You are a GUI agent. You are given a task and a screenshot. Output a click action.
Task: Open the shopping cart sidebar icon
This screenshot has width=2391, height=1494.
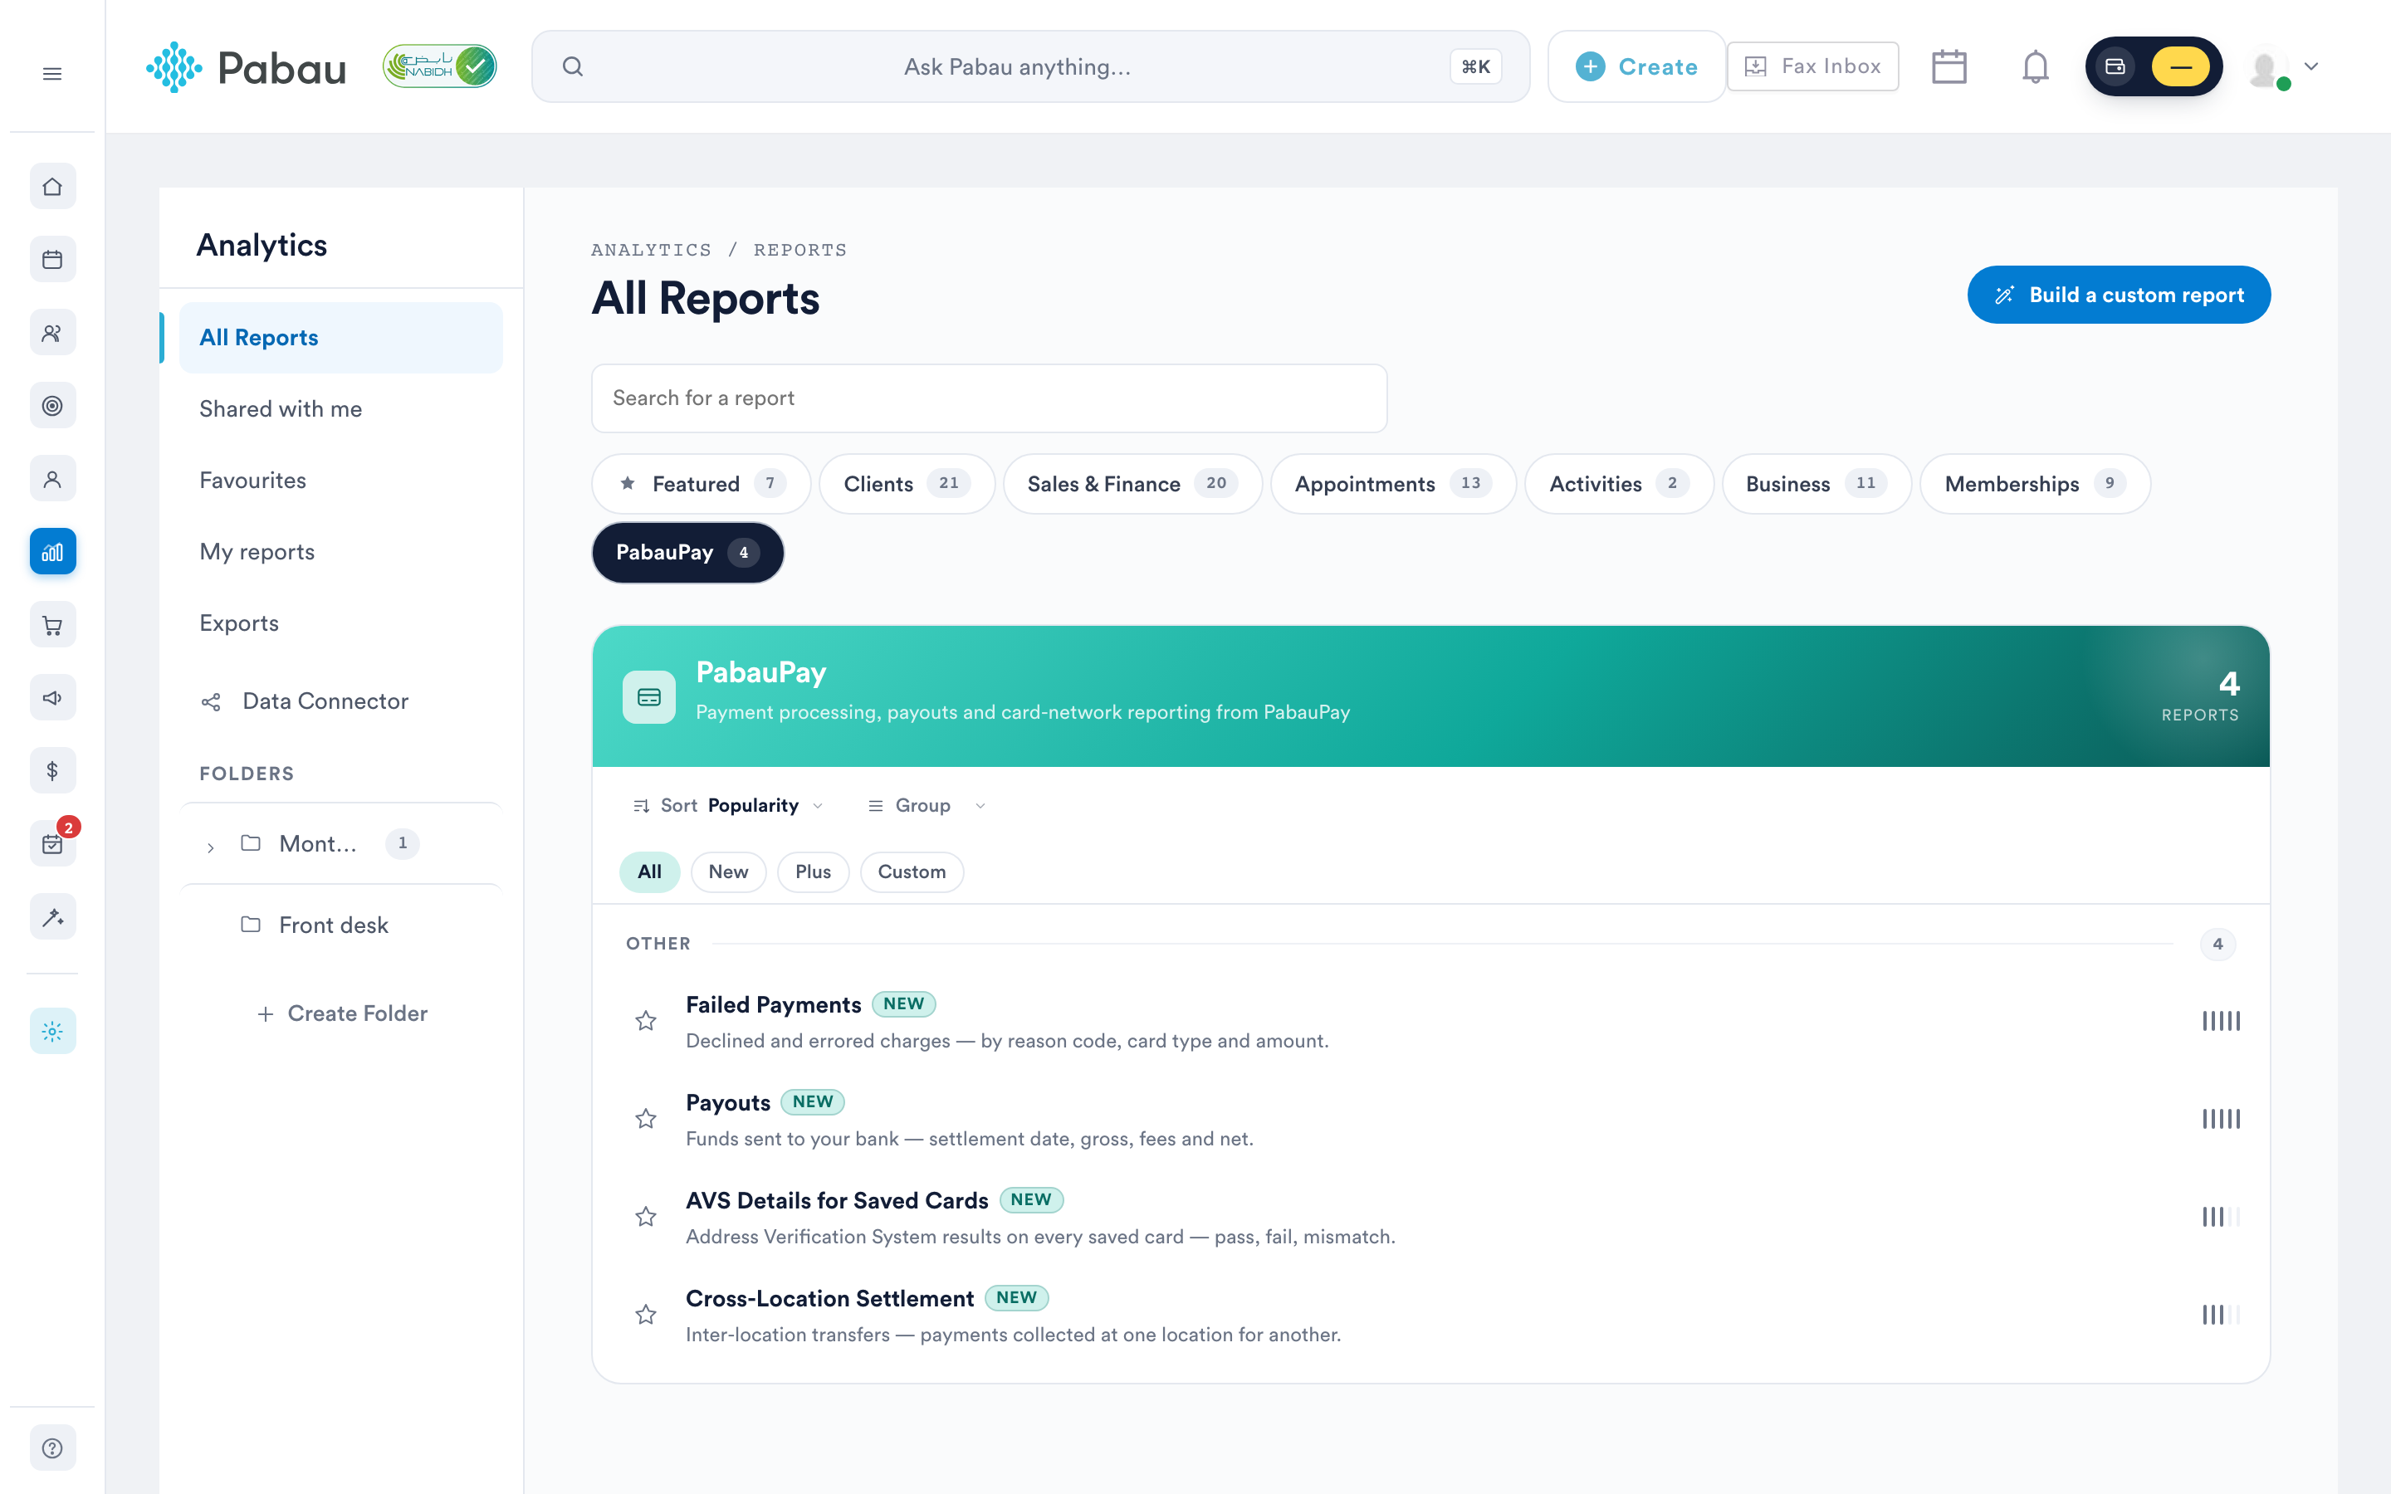point(52,626)
